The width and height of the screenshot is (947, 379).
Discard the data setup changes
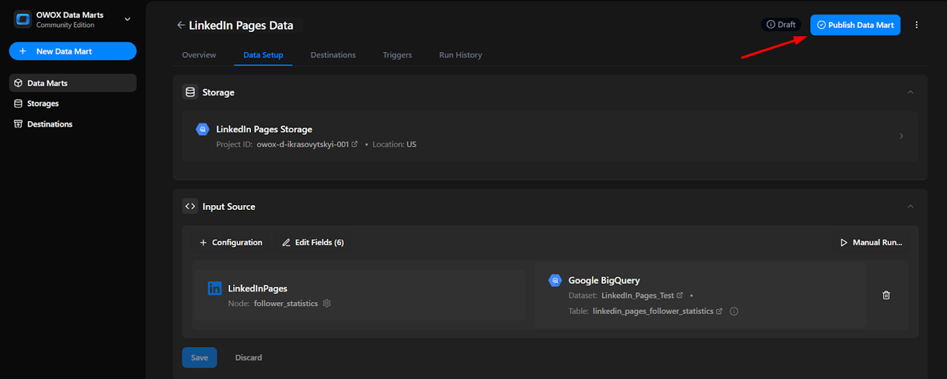248,358
